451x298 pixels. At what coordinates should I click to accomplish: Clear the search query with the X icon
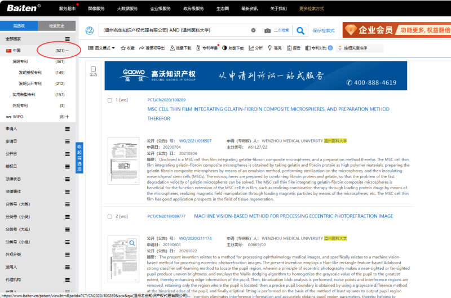(253, 30)
